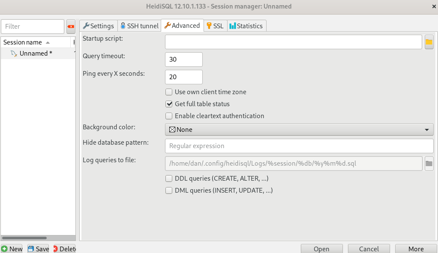Open the SSL tab
The image size is (438, 253).
[216, 26]
